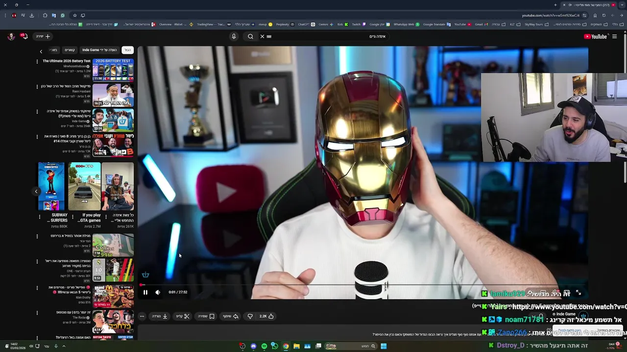This screenshot has width=627, height=352.
Task: Create a clip with the scissors button
Action: click(x=183, y=316)
